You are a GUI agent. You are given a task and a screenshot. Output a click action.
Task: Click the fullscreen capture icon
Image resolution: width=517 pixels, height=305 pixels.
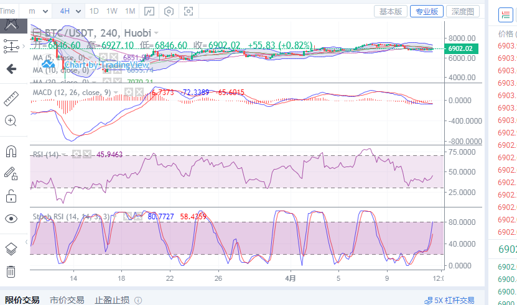189,12
